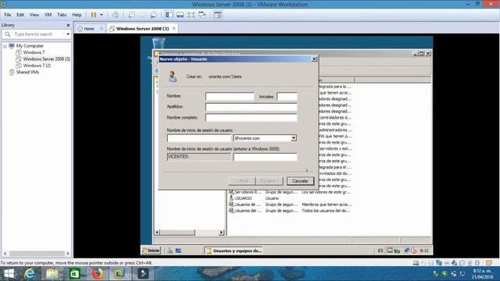The height and width of the screenshot is (281, 500).
Task: Take a snapshot of this virtual machine
Action: tap(131, 15)
